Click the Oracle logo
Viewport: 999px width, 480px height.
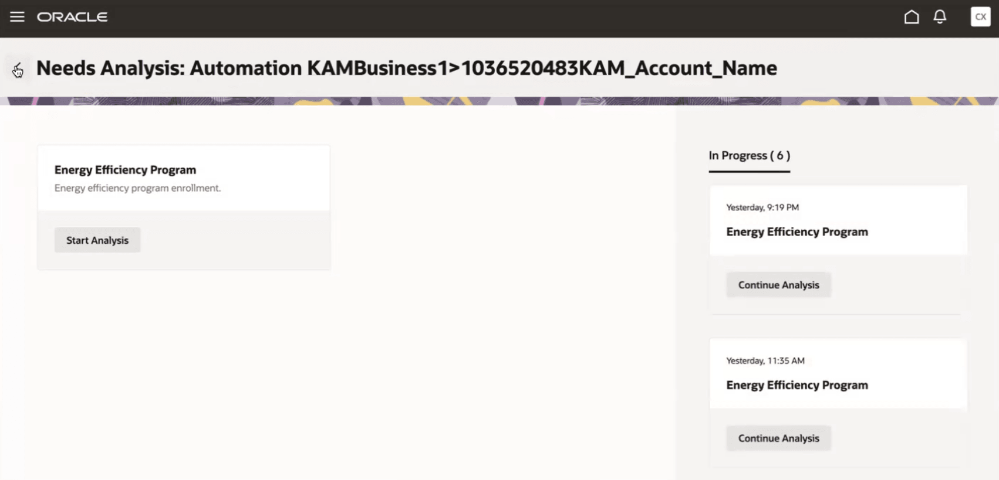click(72, 17)
